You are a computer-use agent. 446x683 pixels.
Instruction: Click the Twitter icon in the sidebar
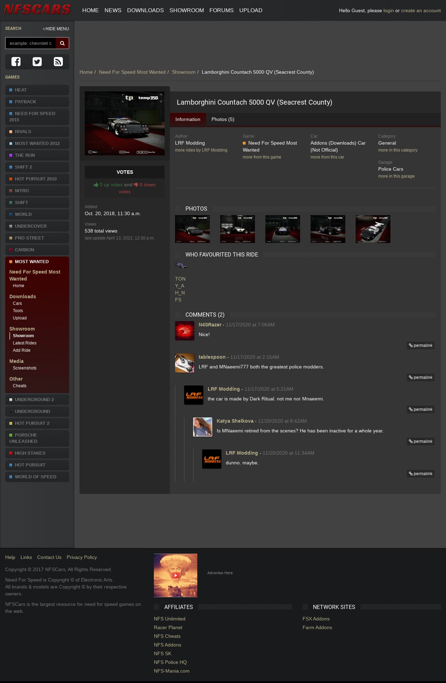tap(37, 62)
